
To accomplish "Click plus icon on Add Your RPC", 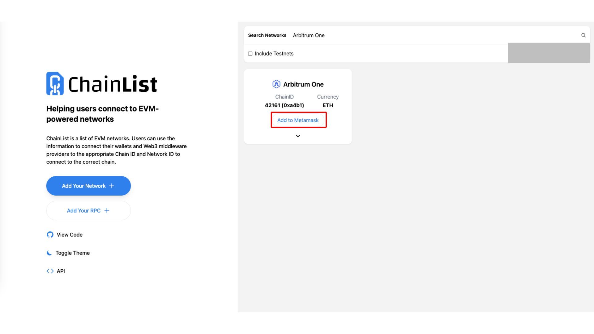I will [107, 211].
